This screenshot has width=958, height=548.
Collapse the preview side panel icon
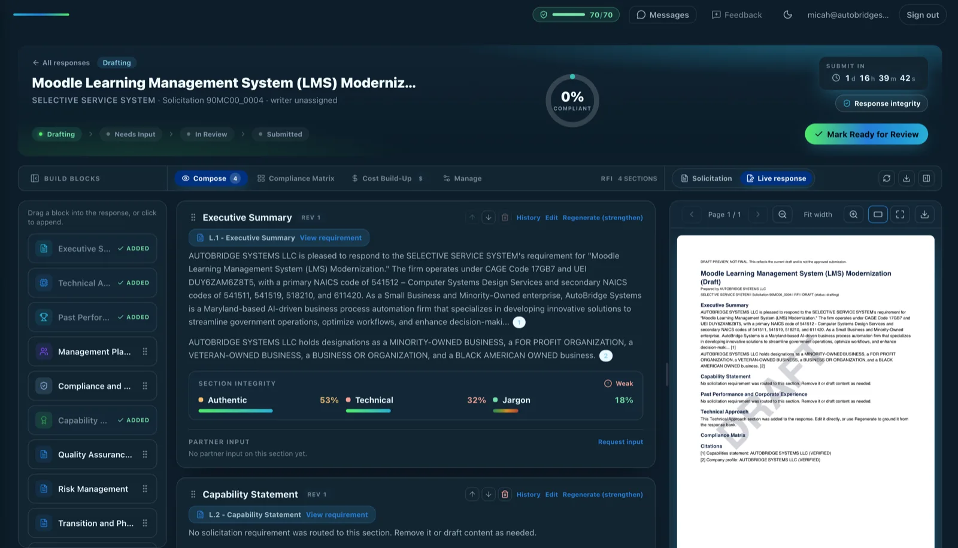(926, 178)
